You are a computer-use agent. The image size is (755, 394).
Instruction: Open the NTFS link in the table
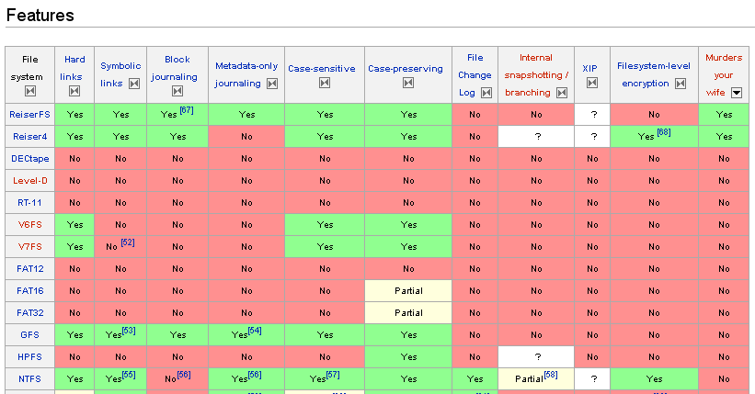click(29, 378)
